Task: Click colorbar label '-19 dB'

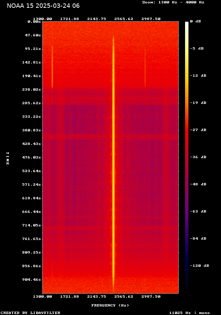Action: (198, 103)
